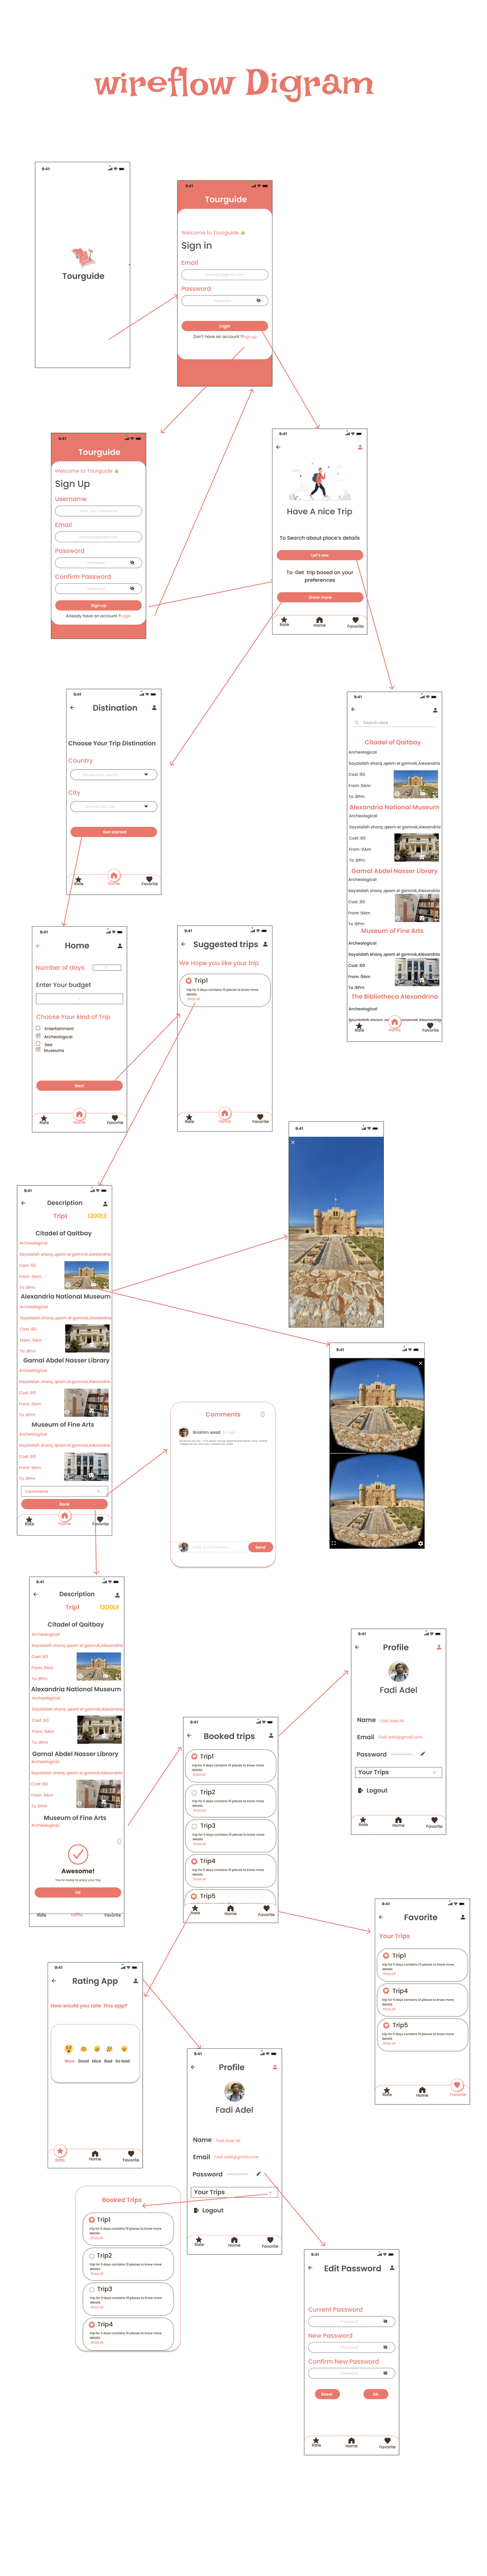Viewport: 487px width, 2576px height.
Task: Open the Home tab on Edit Password screen
Action: point(351,2442)
